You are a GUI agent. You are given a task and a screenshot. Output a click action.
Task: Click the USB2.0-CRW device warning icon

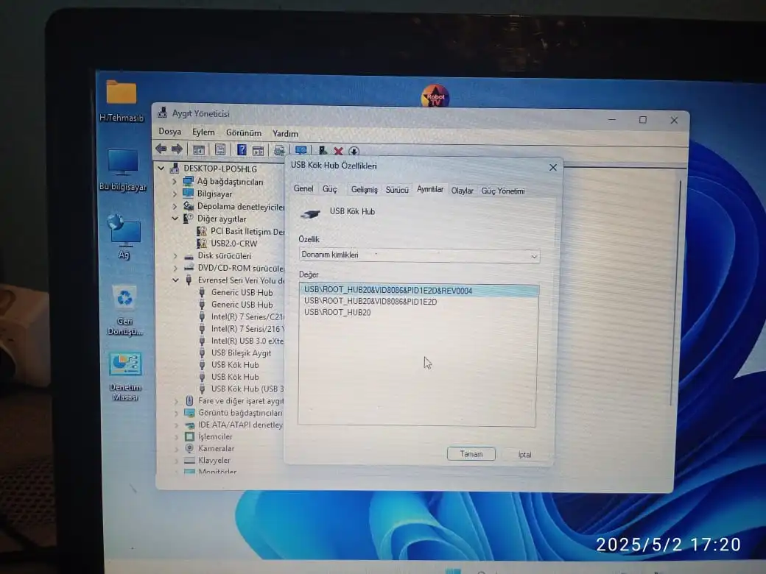[x=201, y=243]
